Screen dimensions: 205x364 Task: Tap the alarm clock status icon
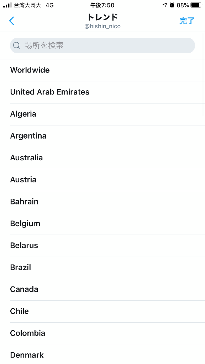tap(172, 5)
